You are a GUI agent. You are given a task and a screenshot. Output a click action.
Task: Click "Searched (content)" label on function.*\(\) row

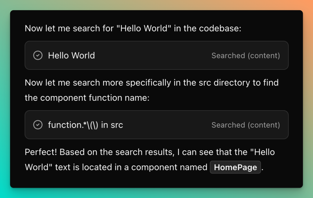point(245,125)
